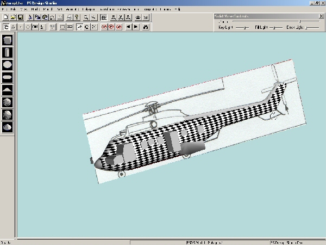The height and width of the screenshot is (245, 326).
Task: Click the left arrow icon in second toolbar
Action: [x=128, y=26]
